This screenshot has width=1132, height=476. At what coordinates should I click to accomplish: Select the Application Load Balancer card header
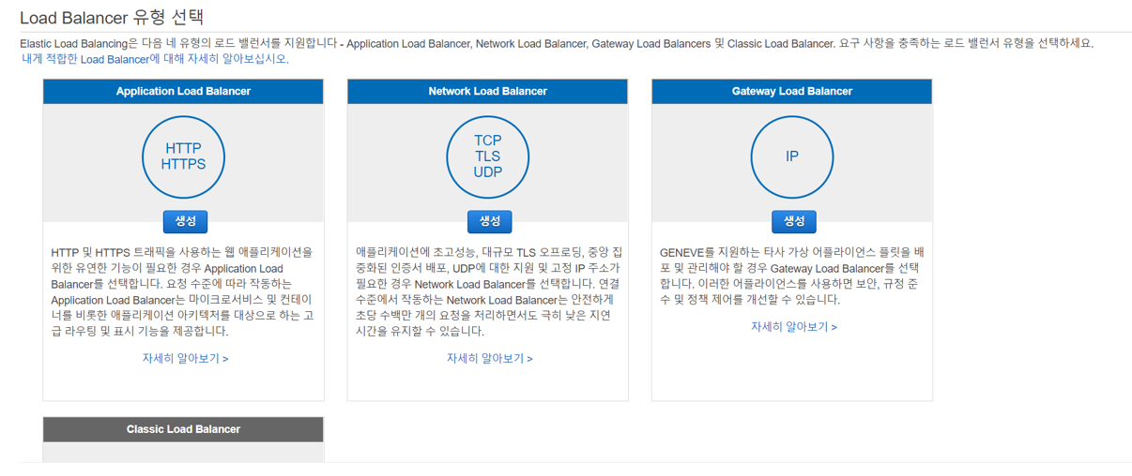tap(183, 91)
